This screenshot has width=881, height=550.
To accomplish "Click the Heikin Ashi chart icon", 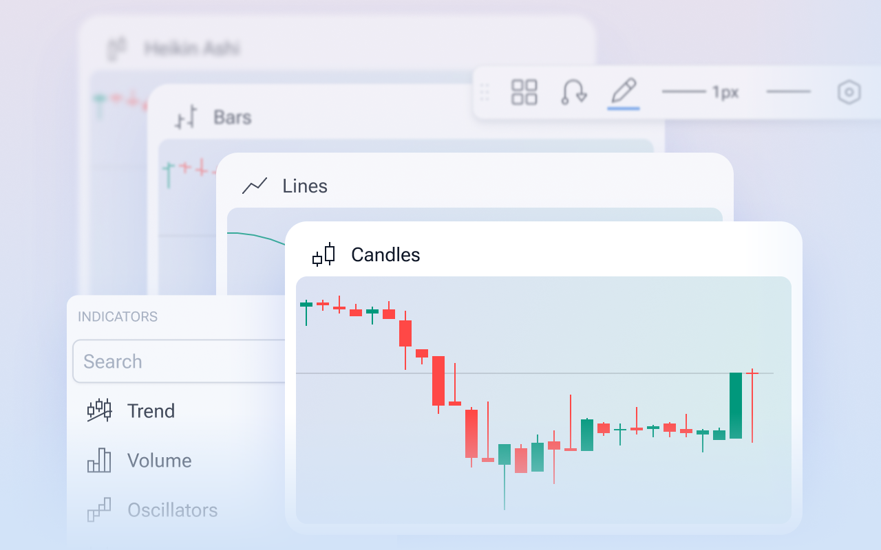I will (118, 49).
